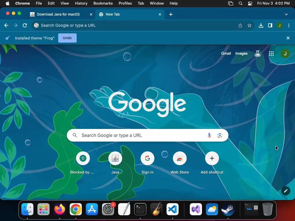The height and width of the screenshot is (221, 295).
Task: Open Steam from the Dock
Action: [228, 209]
